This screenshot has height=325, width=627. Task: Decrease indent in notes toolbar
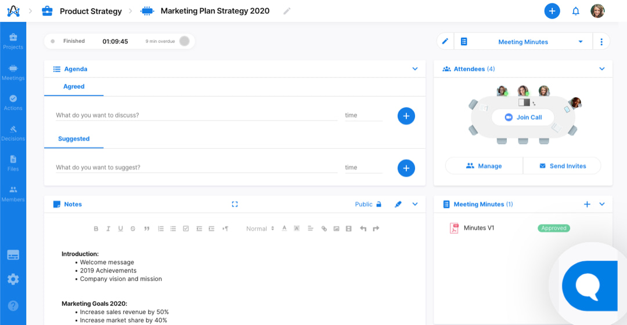(199, 228)
